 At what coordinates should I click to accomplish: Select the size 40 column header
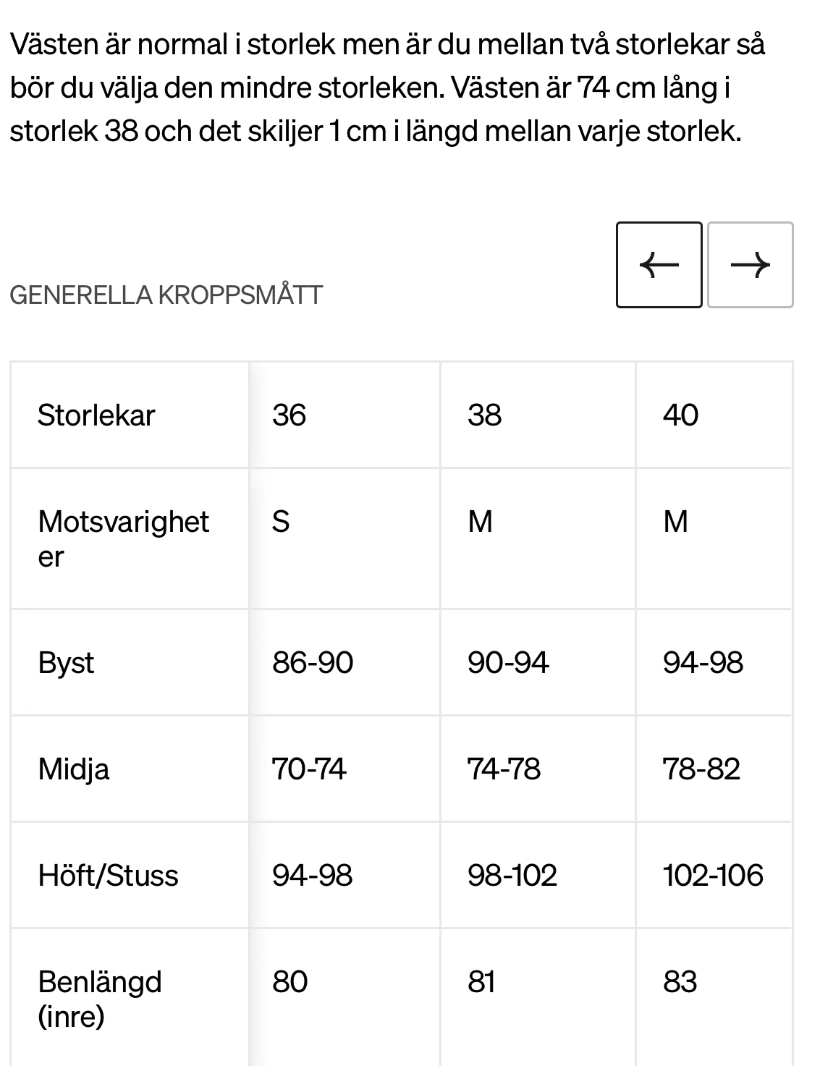click(714, 415)
